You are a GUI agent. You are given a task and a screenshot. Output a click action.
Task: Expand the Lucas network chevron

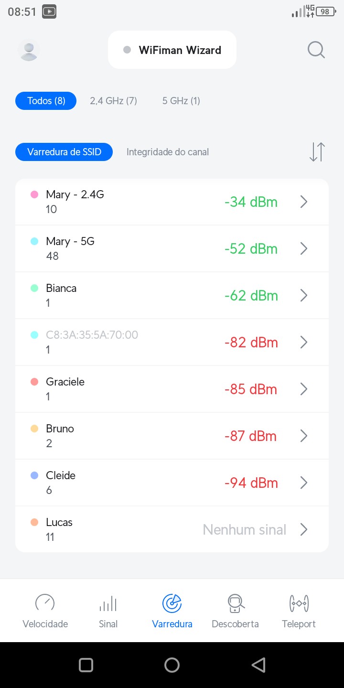click(x=304, y=530)
